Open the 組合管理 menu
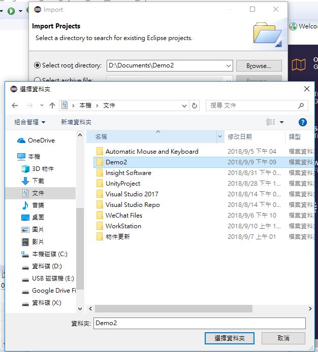Screen dimensions: 318x352 [29, 122]
